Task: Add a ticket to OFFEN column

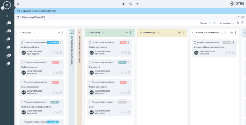Action: [x=127, y=32]
